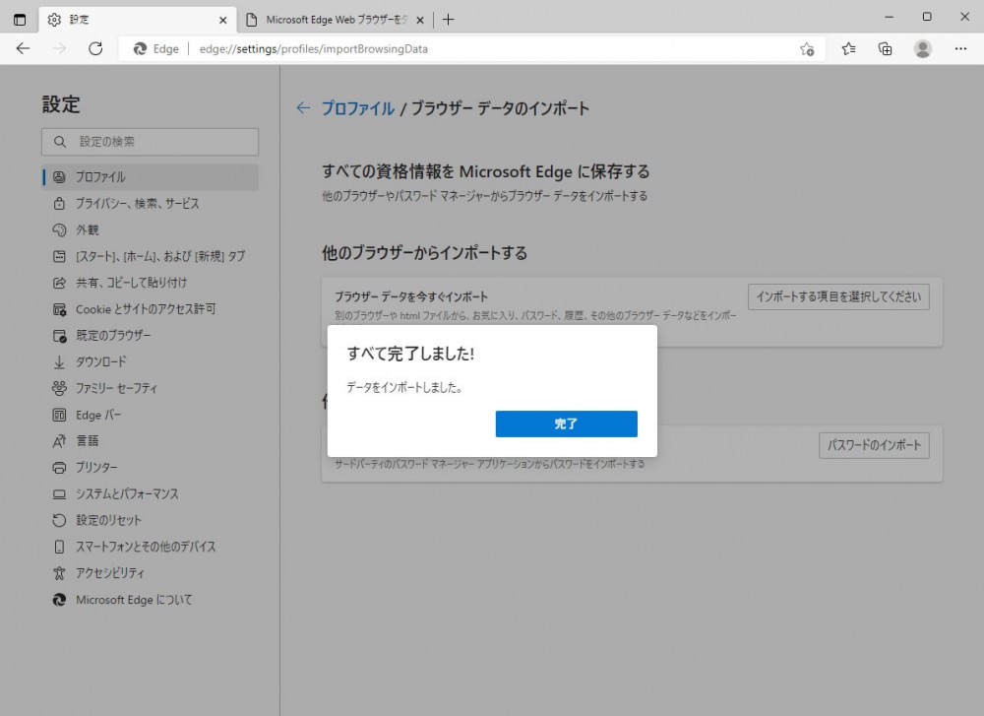Add this page to favorites star icon
The image size is (984, 716).
coord(807,49)
